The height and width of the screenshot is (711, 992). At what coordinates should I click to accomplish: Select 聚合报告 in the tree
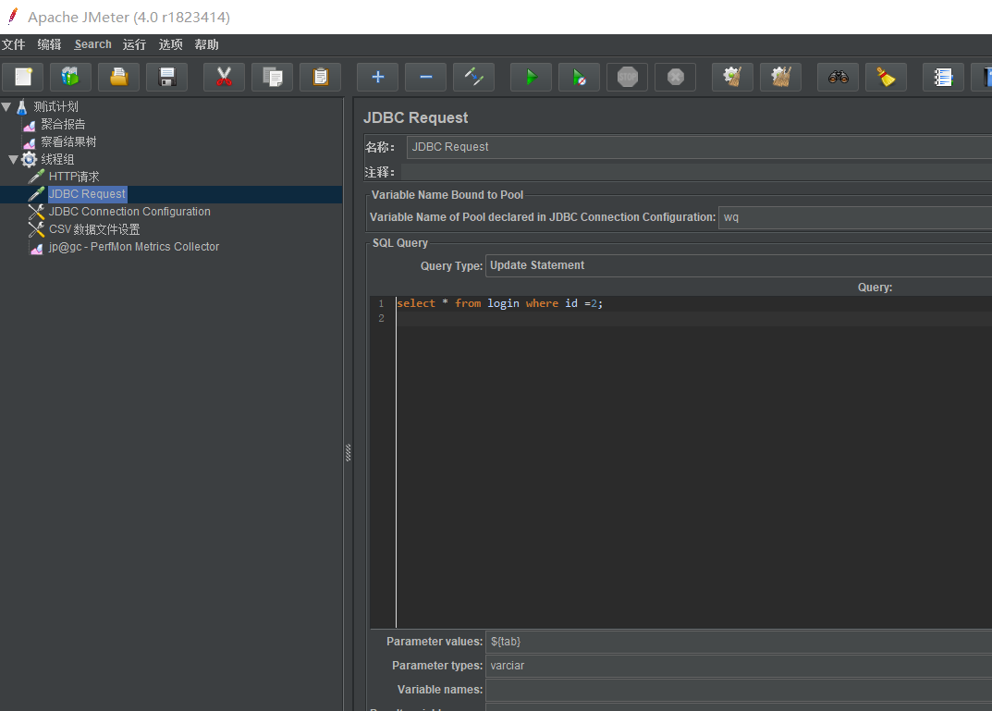click(x=63, y=125)
